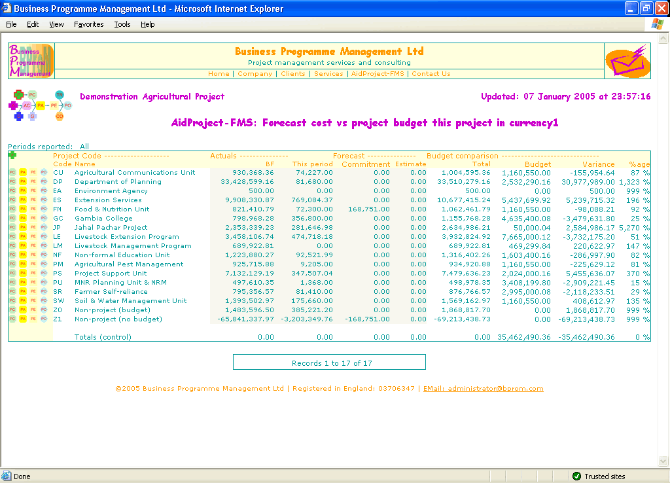The width and height of the screenshot is (670, 483).
Task: Open the Favorites menu
Action: click(89, 24)
